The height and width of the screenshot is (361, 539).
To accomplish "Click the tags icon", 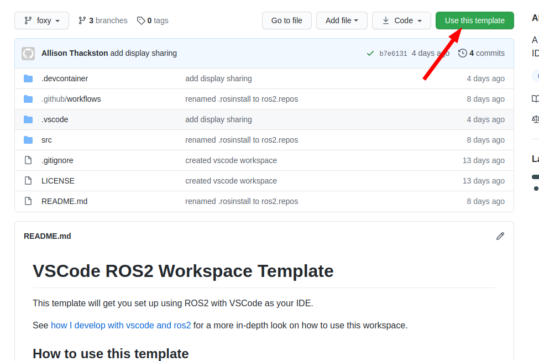I will tap(141, 20).
